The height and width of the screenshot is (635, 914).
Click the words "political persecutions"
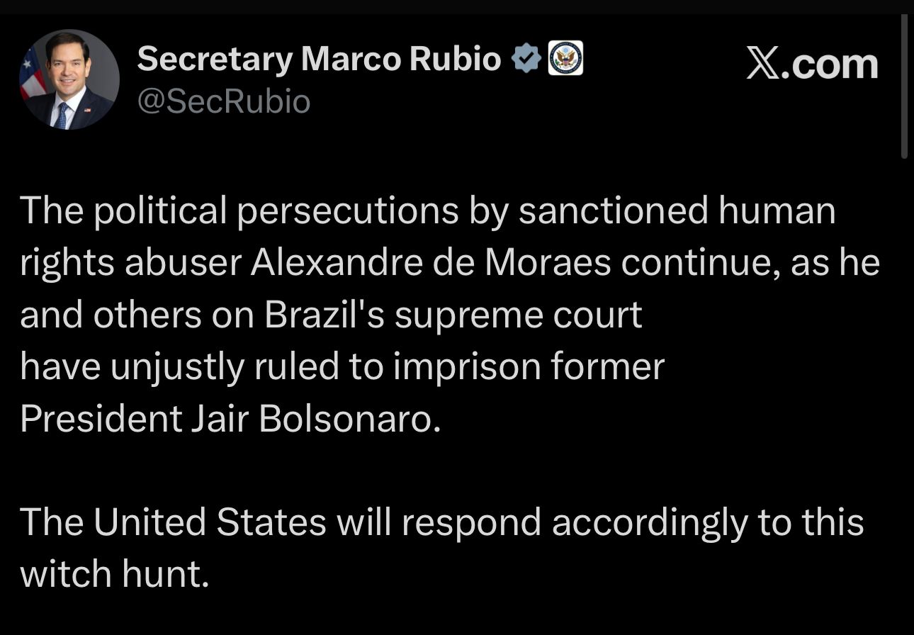pos(274,211)
